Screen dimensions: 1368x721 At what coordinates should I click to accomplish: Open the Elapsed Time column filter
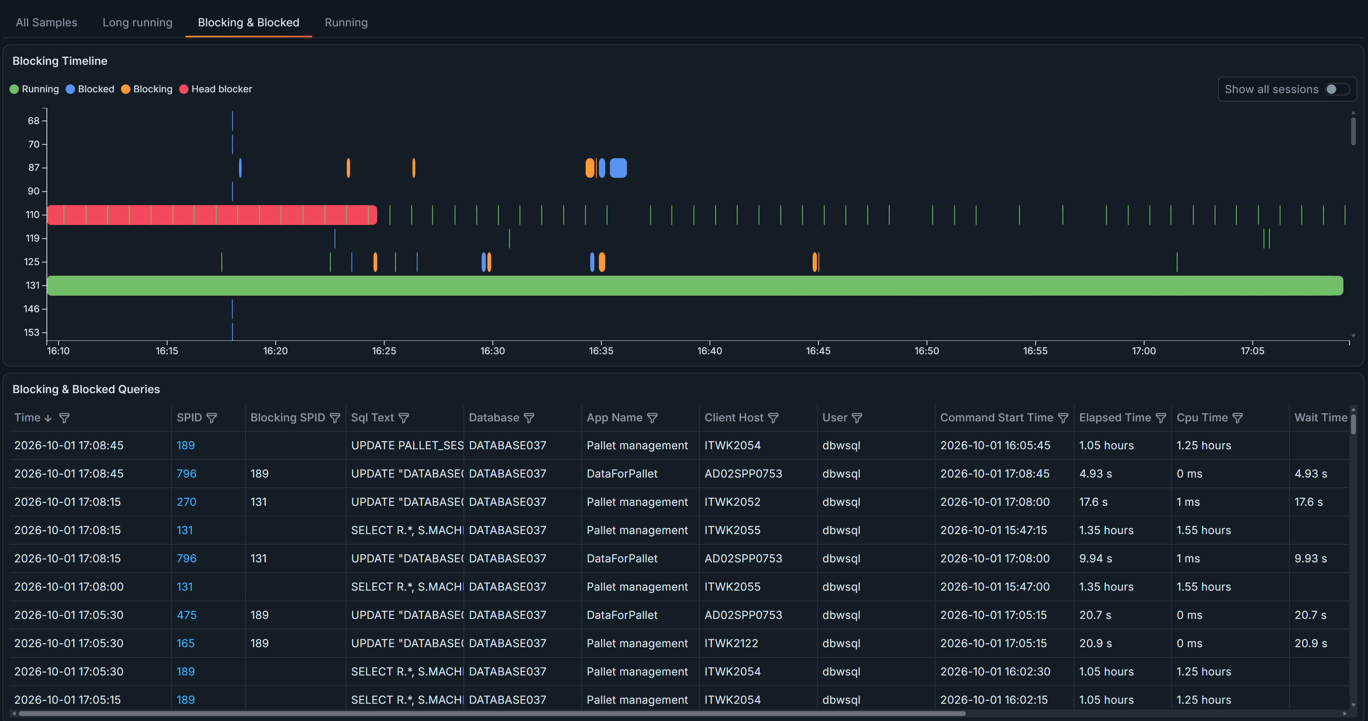pos(1160,418)
